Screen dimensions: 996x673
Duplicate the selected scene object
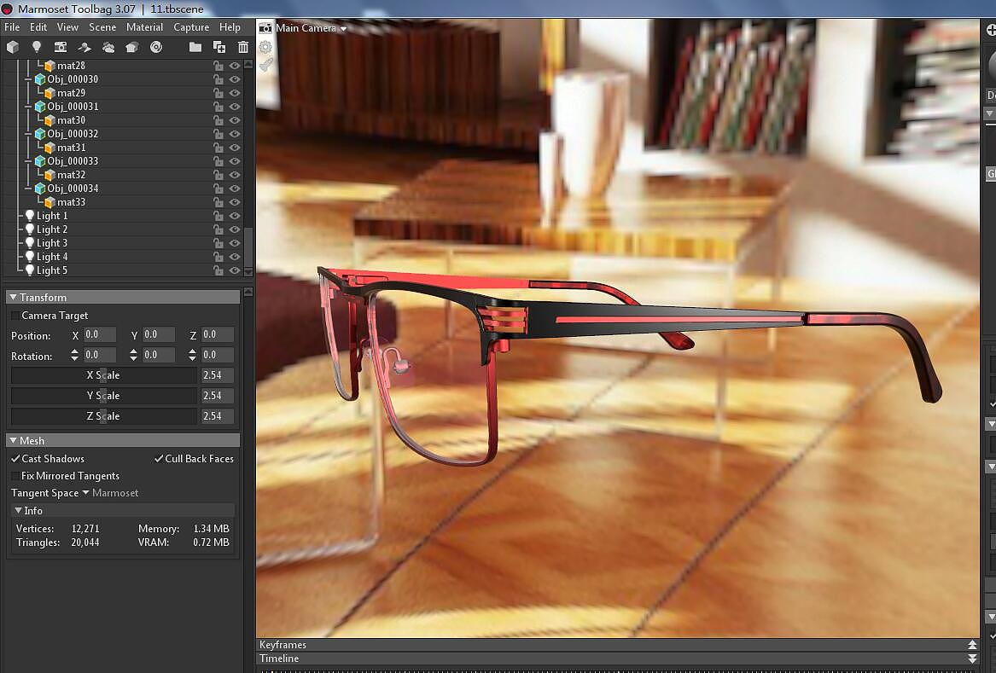point(219,47)
